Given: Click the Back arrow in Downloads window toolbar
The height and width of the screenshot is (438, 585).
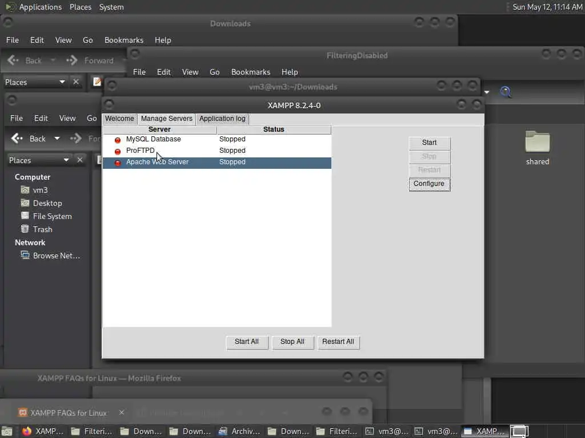Looking at the screenshot, I should coord(14,60).
